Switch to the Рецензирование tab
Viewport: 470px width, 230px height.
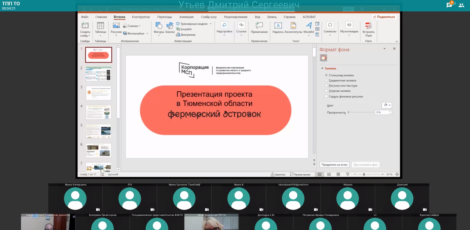coord(236,17)
